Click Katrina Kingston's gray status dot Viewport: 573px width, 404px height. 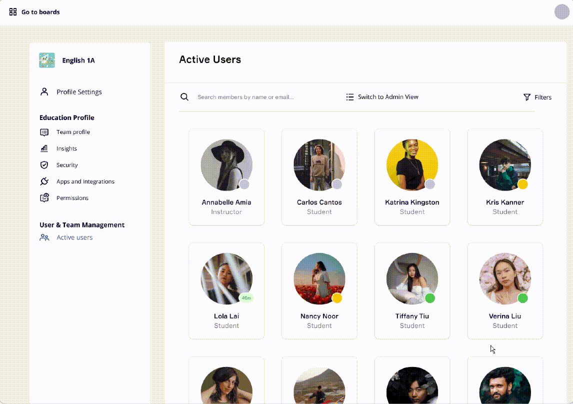[x=430, y=184]
